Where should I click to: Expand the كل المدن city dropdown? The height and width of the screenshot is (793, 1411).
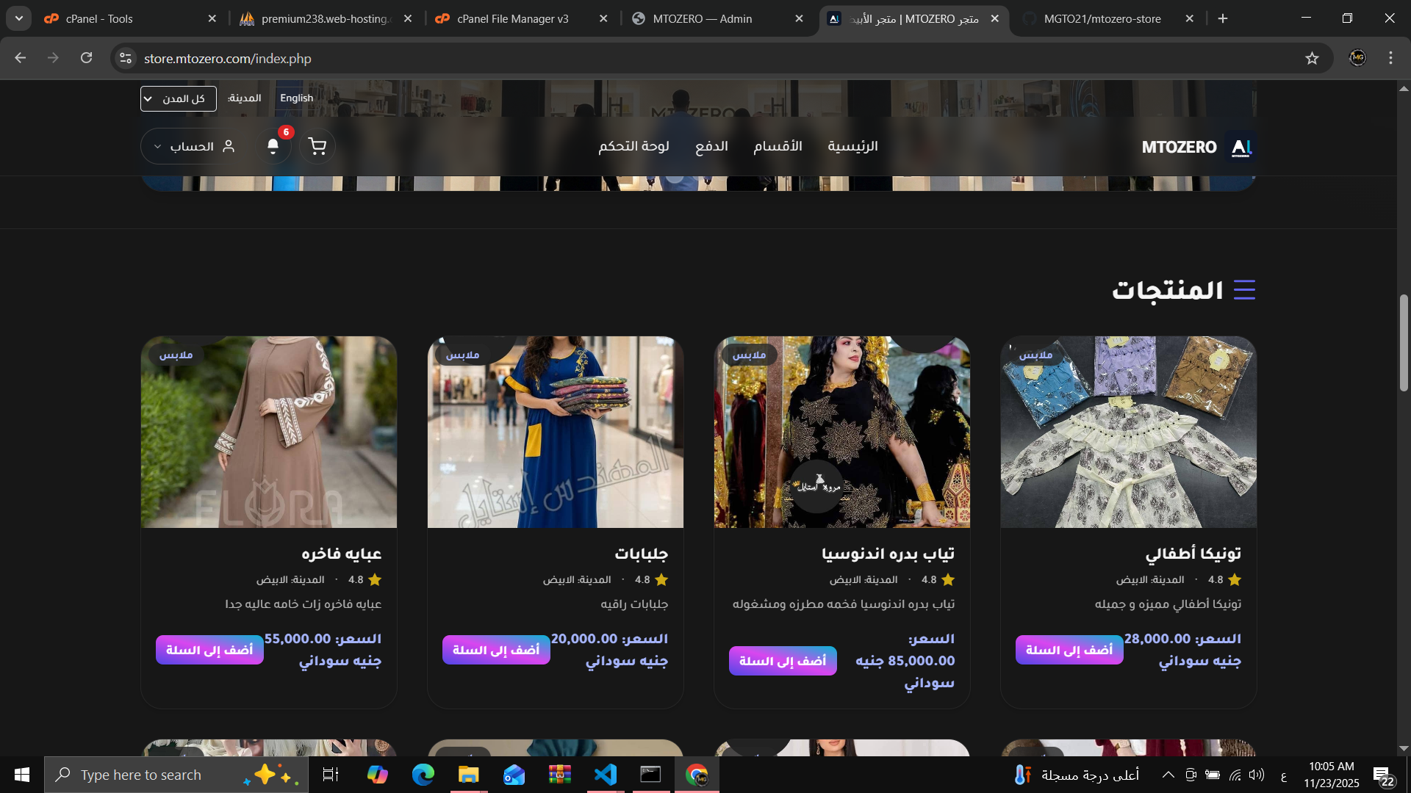click(178, 98)
